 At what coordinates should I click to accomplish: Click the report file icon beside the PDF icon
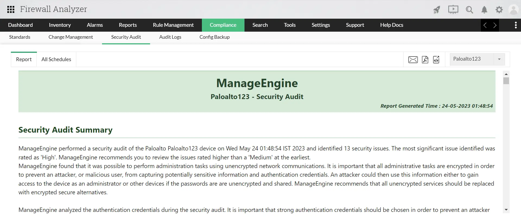point(436,60)
